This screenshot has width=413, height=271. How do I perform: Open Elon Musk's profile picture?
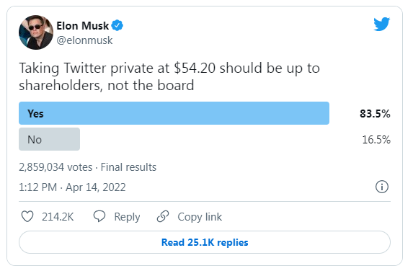[36, 32]
